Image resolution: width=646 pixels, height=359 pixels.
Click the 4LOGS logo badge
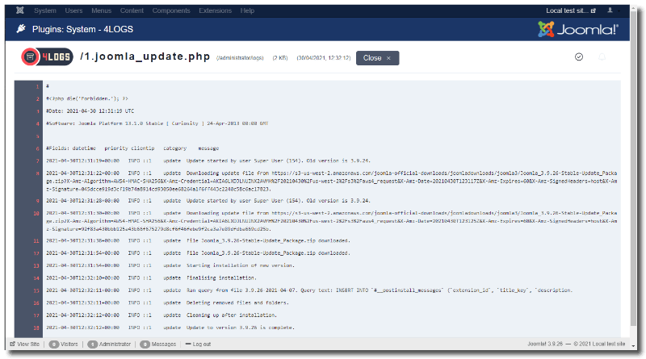click(47, 56)
